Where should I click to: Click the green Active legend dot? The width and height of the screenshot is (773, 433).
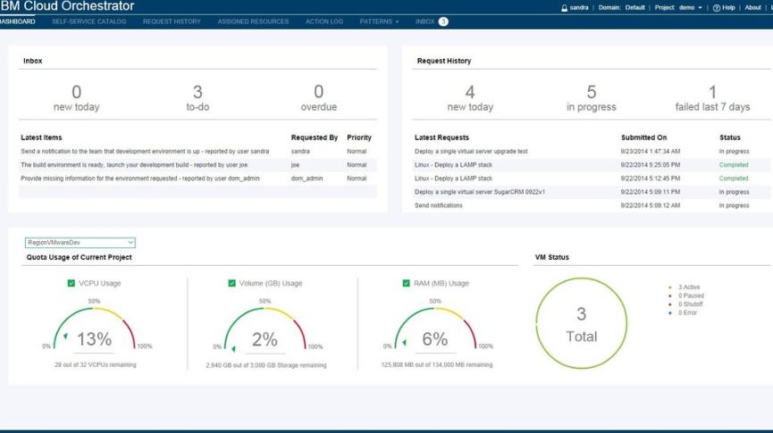point(670,287)
